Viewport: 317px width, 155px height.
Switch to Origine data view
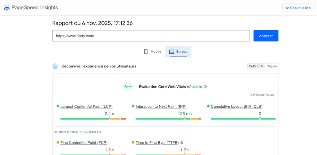coord(272,66)
